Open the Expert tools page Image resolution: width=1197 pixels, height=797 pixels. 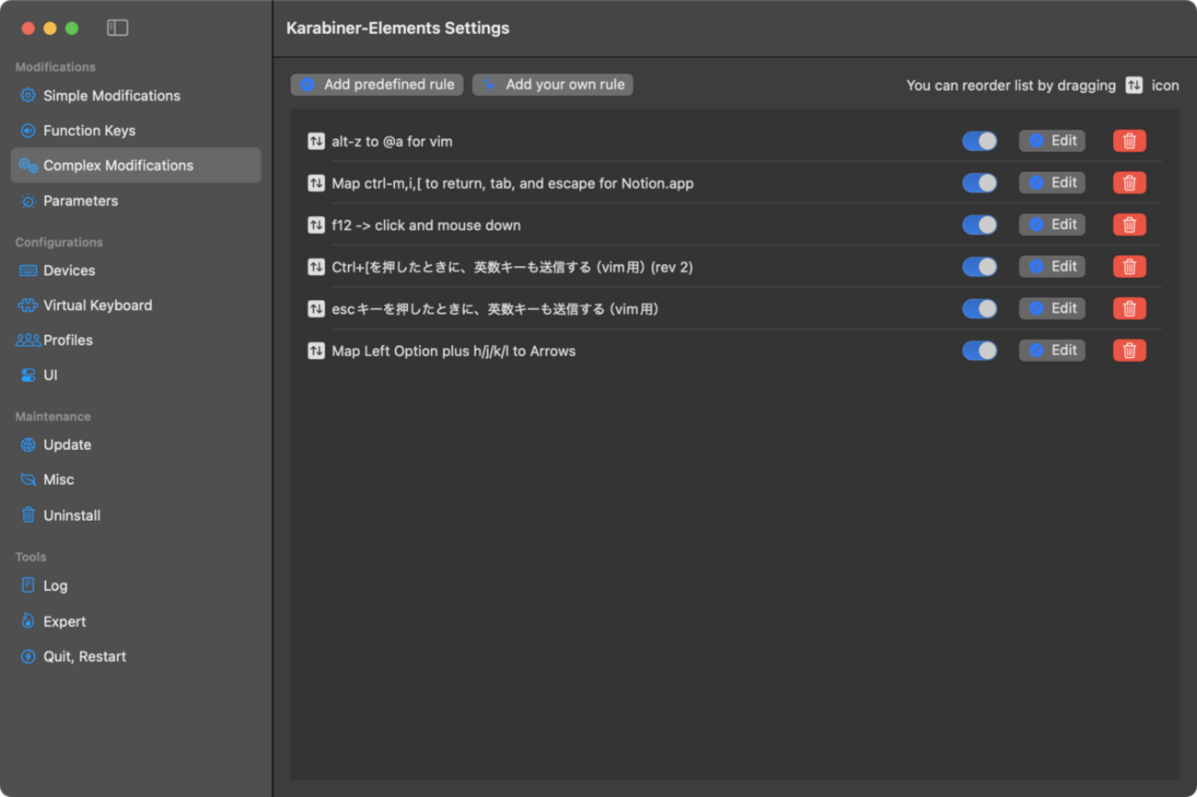tap(136, 621)
